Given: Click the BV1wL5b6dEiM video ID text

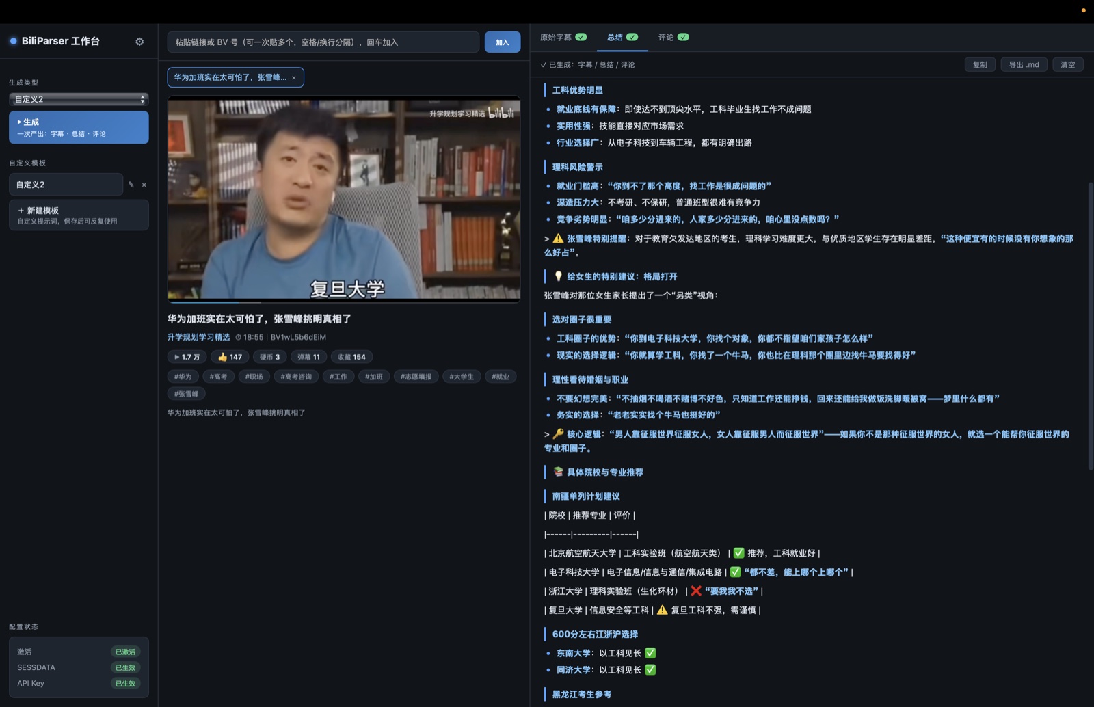Looking at the screenshot, I should click(298, 337).
